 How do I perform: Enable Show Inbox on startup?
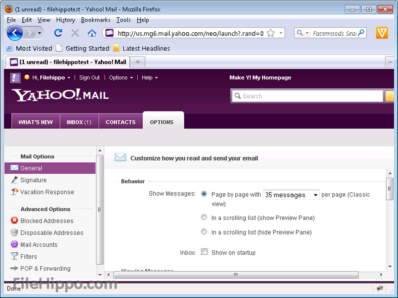(x=204, y=252)
